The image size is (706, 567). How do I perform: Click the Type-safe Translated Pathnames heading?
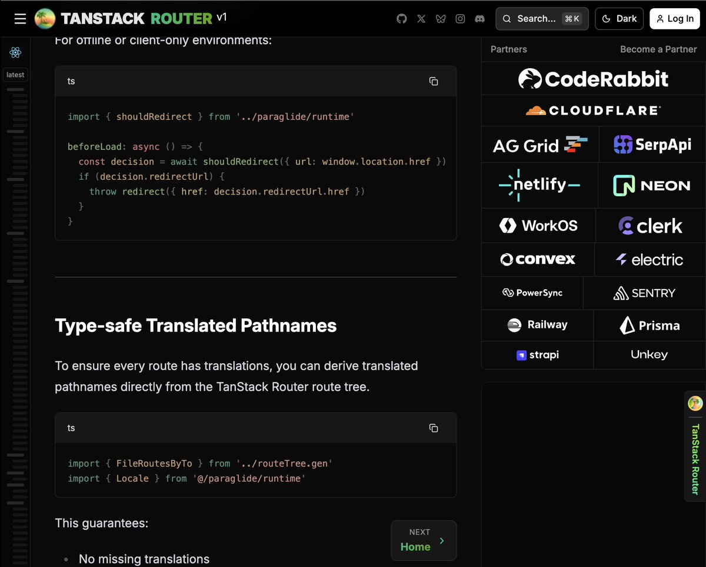[x=196, y=326]
